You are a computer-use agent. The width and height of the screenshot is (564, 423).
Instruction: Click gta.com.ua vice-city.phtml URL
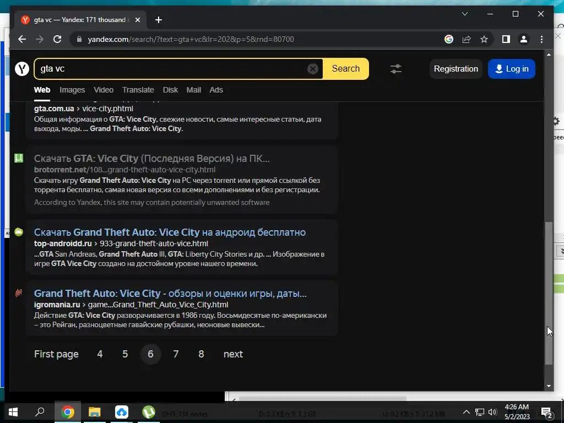(84, 109)
